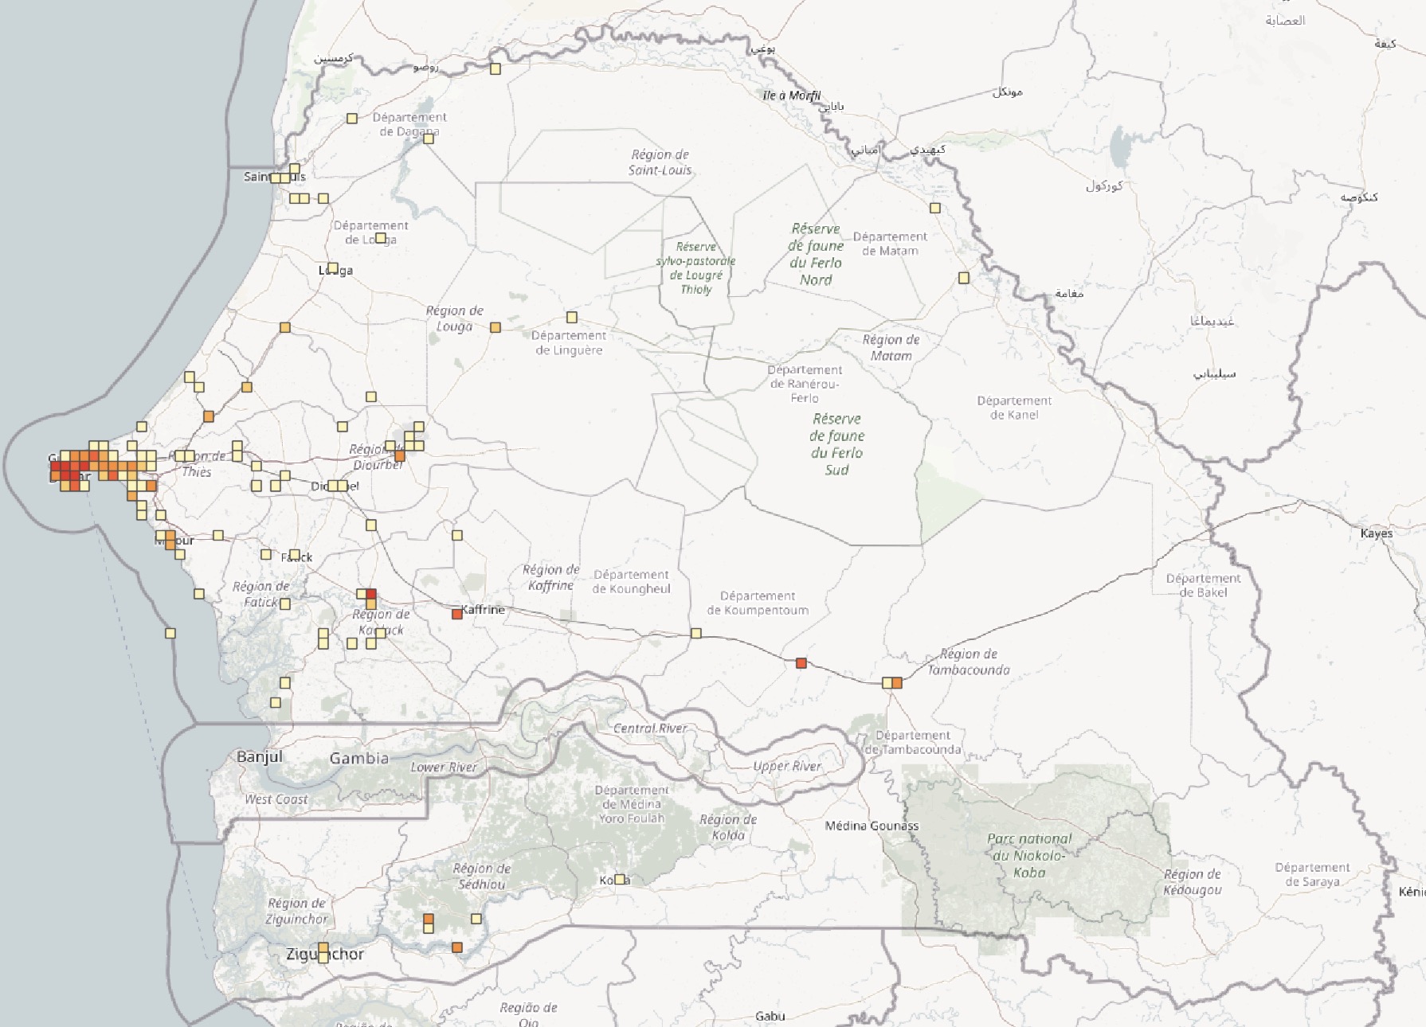
Task: Click the Région de Saint-Louis label
Action: point(660,162)
